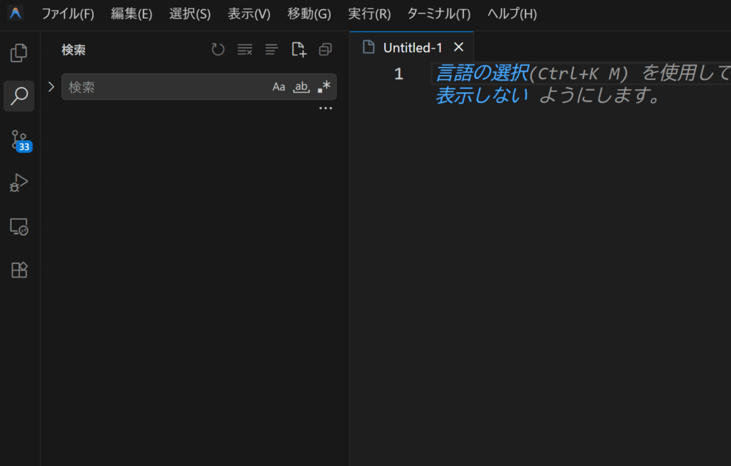The height and width of the screenshot is (466, 731).
Task: Toggle Use Regular Expression option
Action: tap(324, 86)
